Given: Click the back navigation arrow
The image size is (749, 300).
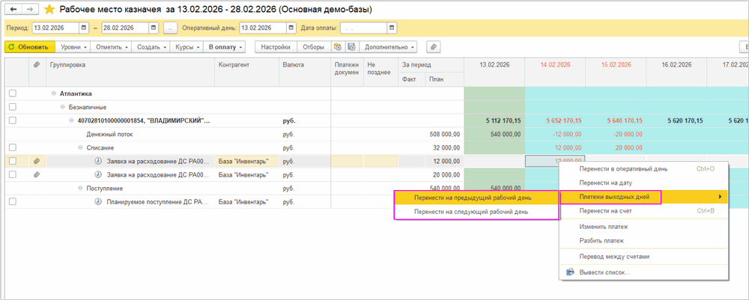Looking at the screenshot, I should tap(14, 10).
